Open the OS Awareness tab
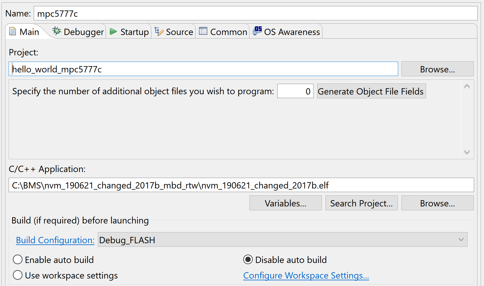 pyautogui.click(x=292, y=32)
